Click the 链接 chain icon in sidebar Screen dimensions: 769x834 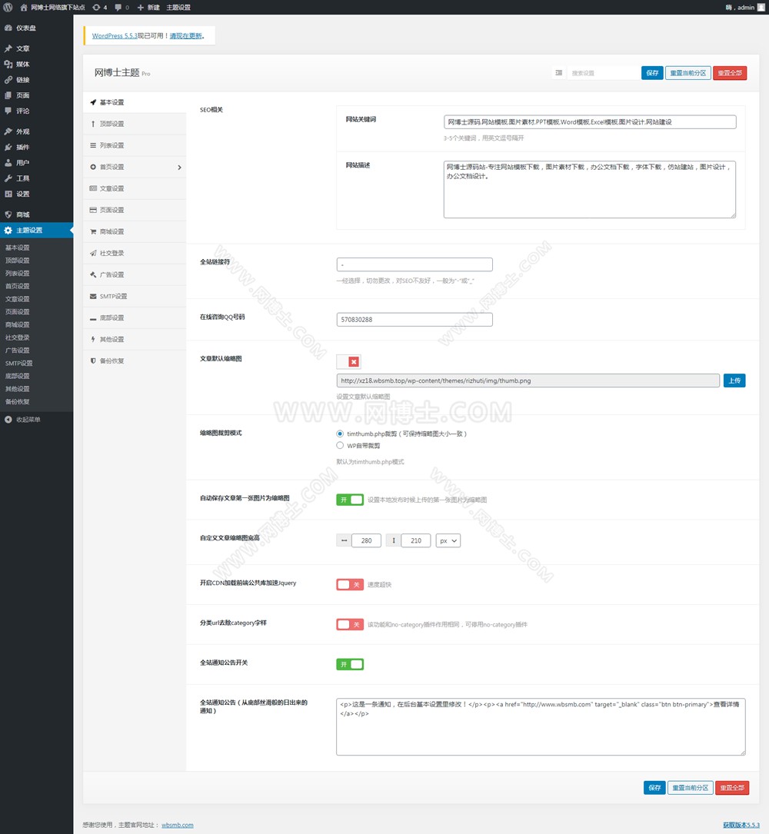8,80
